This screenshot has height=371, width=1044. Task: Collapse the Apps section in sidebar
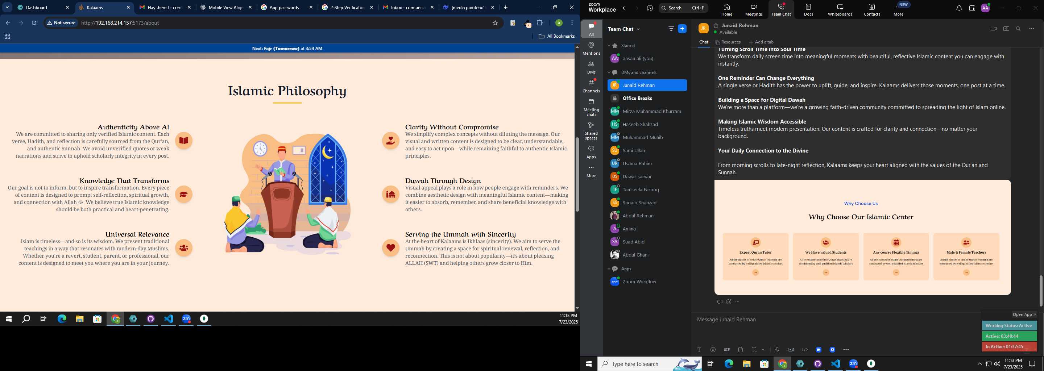point(609,269)
